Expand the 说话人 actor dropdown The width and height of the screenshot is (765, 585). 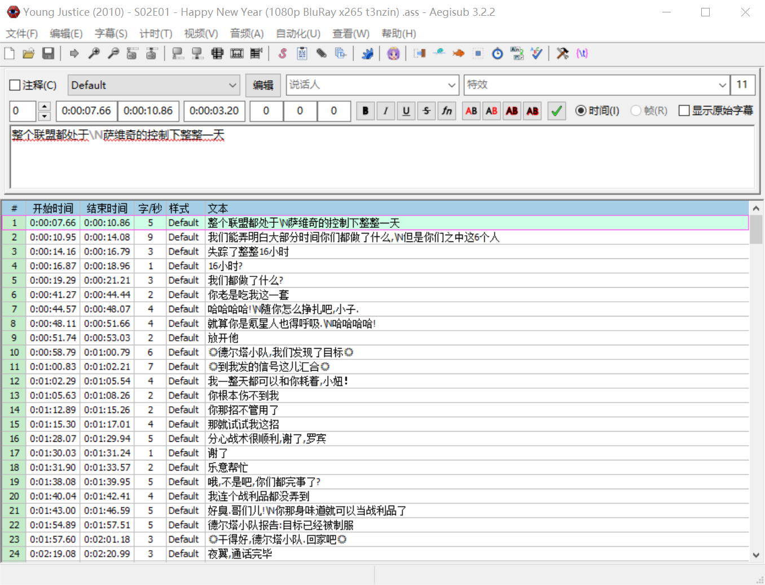[451, 85]
